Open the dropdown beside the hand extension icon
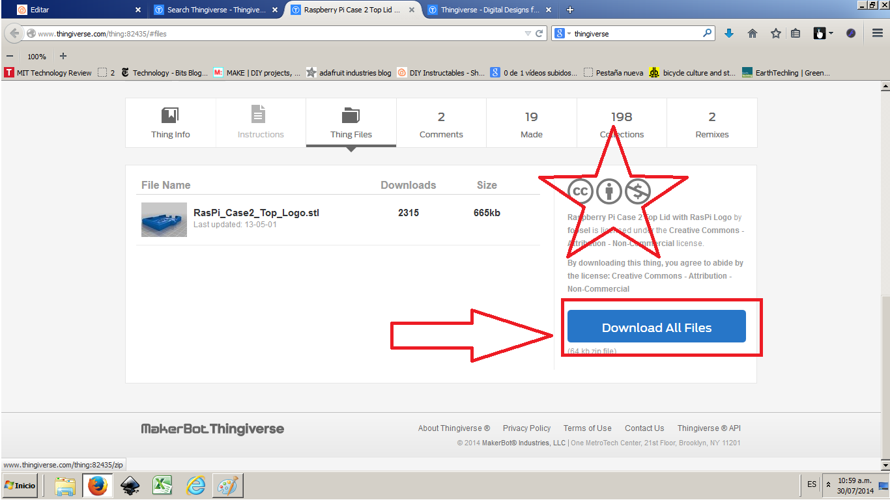 (x=831, y=33)
